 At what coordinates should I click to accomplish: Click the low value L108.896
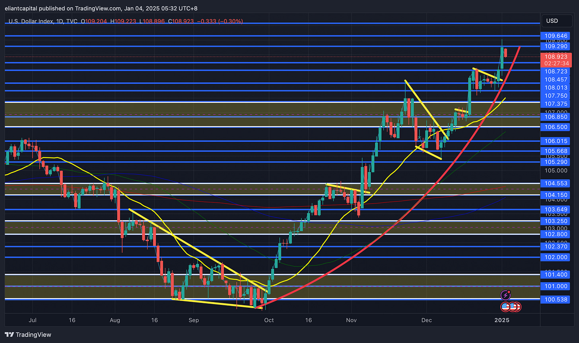click(x=152, y=21)
